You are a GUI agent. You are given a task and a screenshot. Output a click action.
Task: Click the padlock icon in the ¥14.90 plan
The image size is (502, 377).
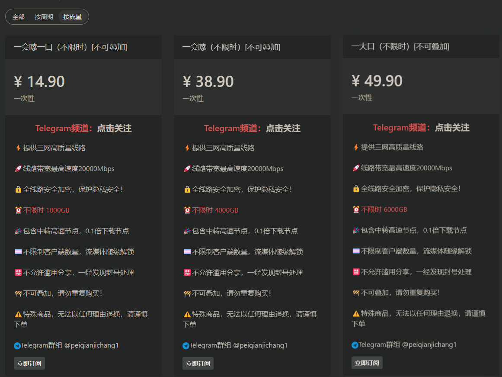pyautogui.click(x=18, y=190)
